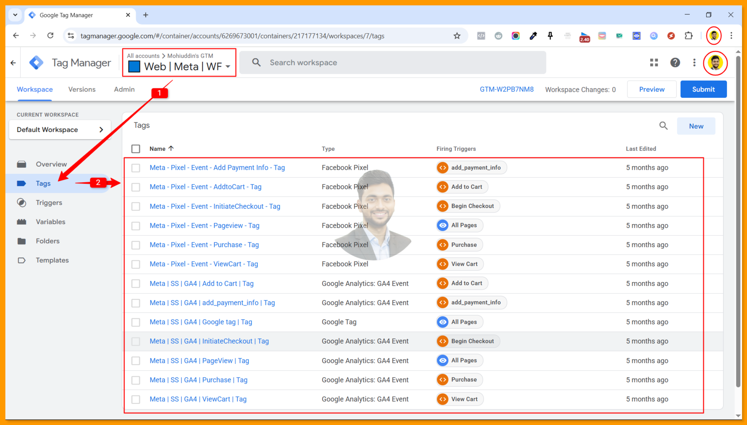Open the Templates section
Image resolution: width=747 pixels, height=425 pixels.
pyautogui.click(x=22, y=260)
